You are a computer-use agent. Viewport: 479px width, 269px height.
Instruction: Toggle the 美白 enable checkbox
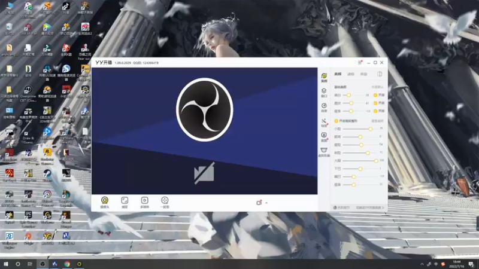pyautogui.click(x=375, y=95)
